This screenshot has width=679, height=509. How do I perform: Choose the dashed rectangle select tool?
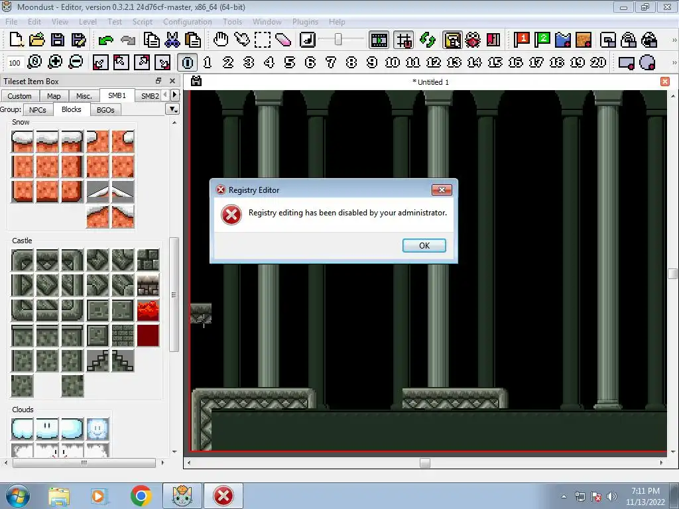pos(263,40)
